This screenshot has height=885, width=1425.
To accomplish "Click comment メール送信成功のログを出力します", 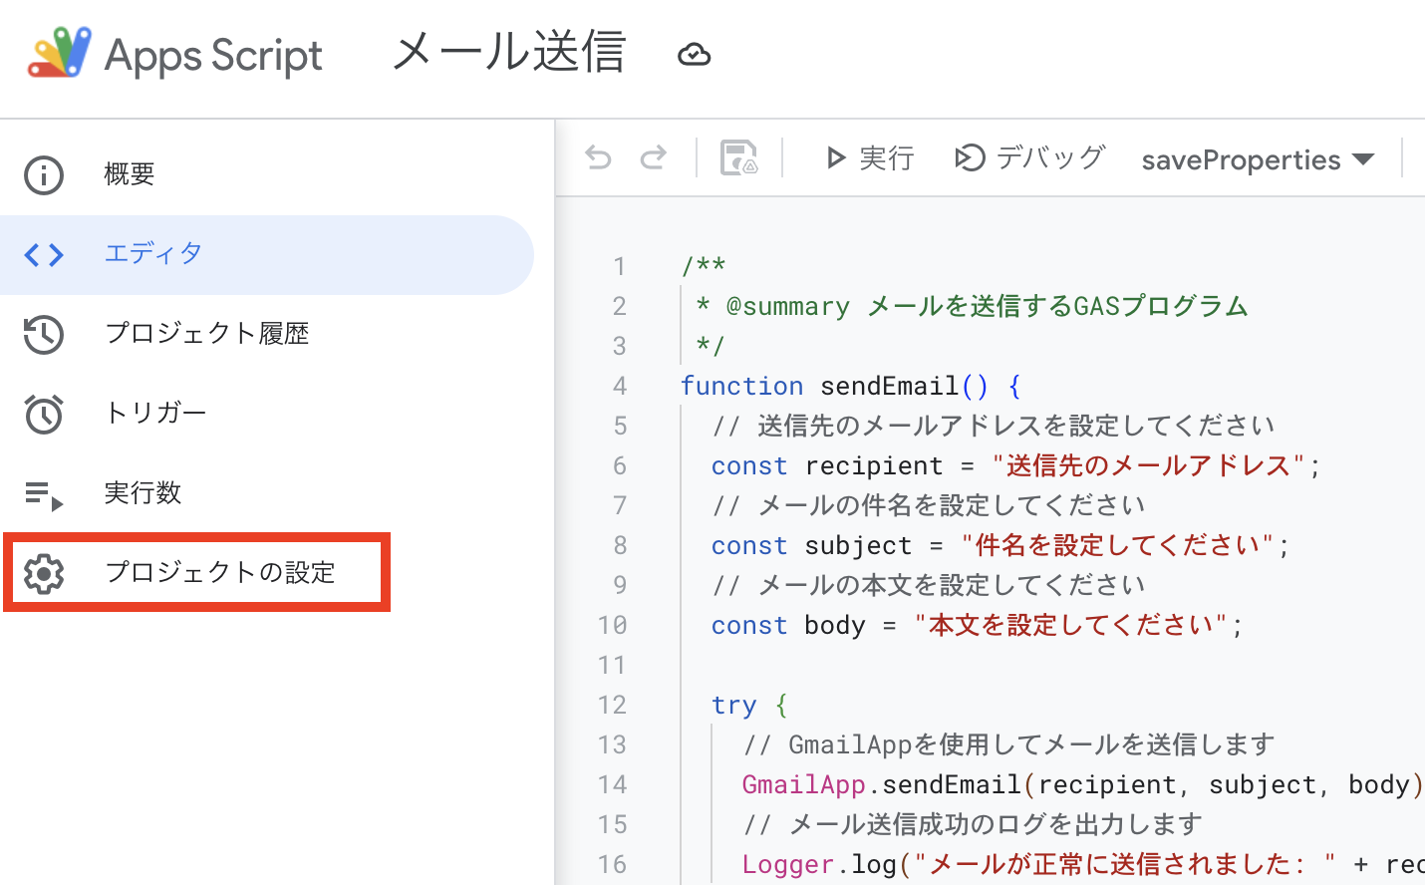I will (x=974, y=824).
